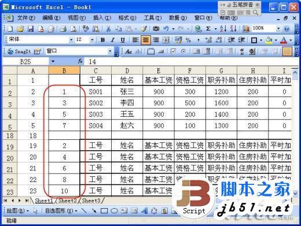Image resolution: width=301 pixels, height=226 pixels.
Task: Switch to the Sheet3 tab
Action: click(x=91, y=201)
